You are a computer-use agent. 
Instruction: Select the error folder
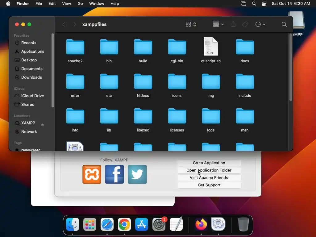point(75,81)
